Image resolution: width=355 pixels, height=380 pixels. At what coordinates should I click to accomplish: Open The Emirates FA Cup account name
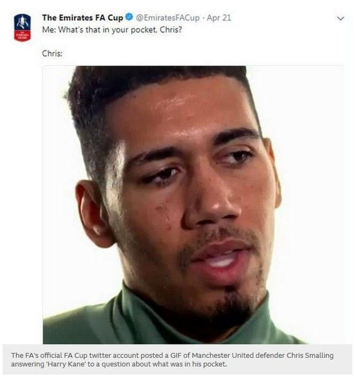(82, 18)
